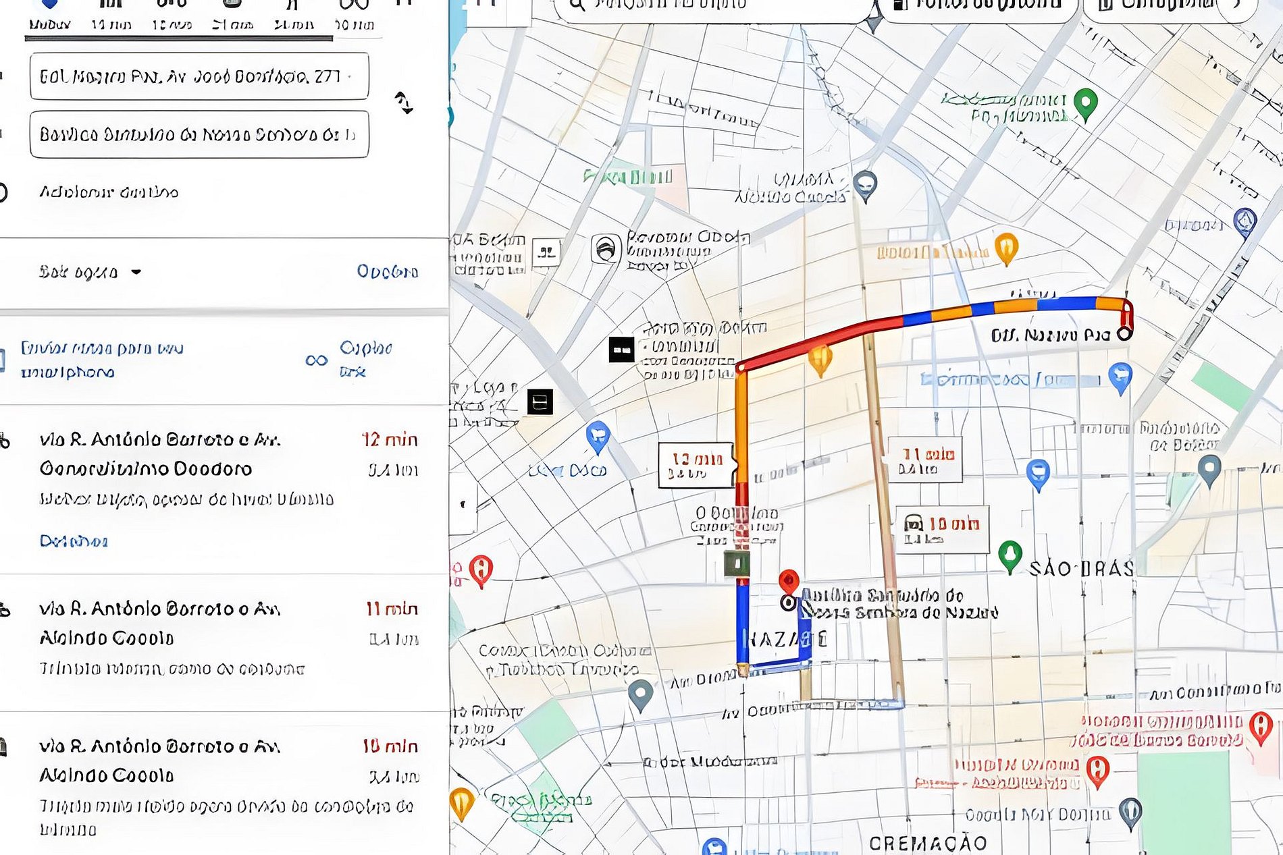Viewport: 1283px width, 855px height.
Task: Click the 10 min route label on the map
Action: (943, 530)
